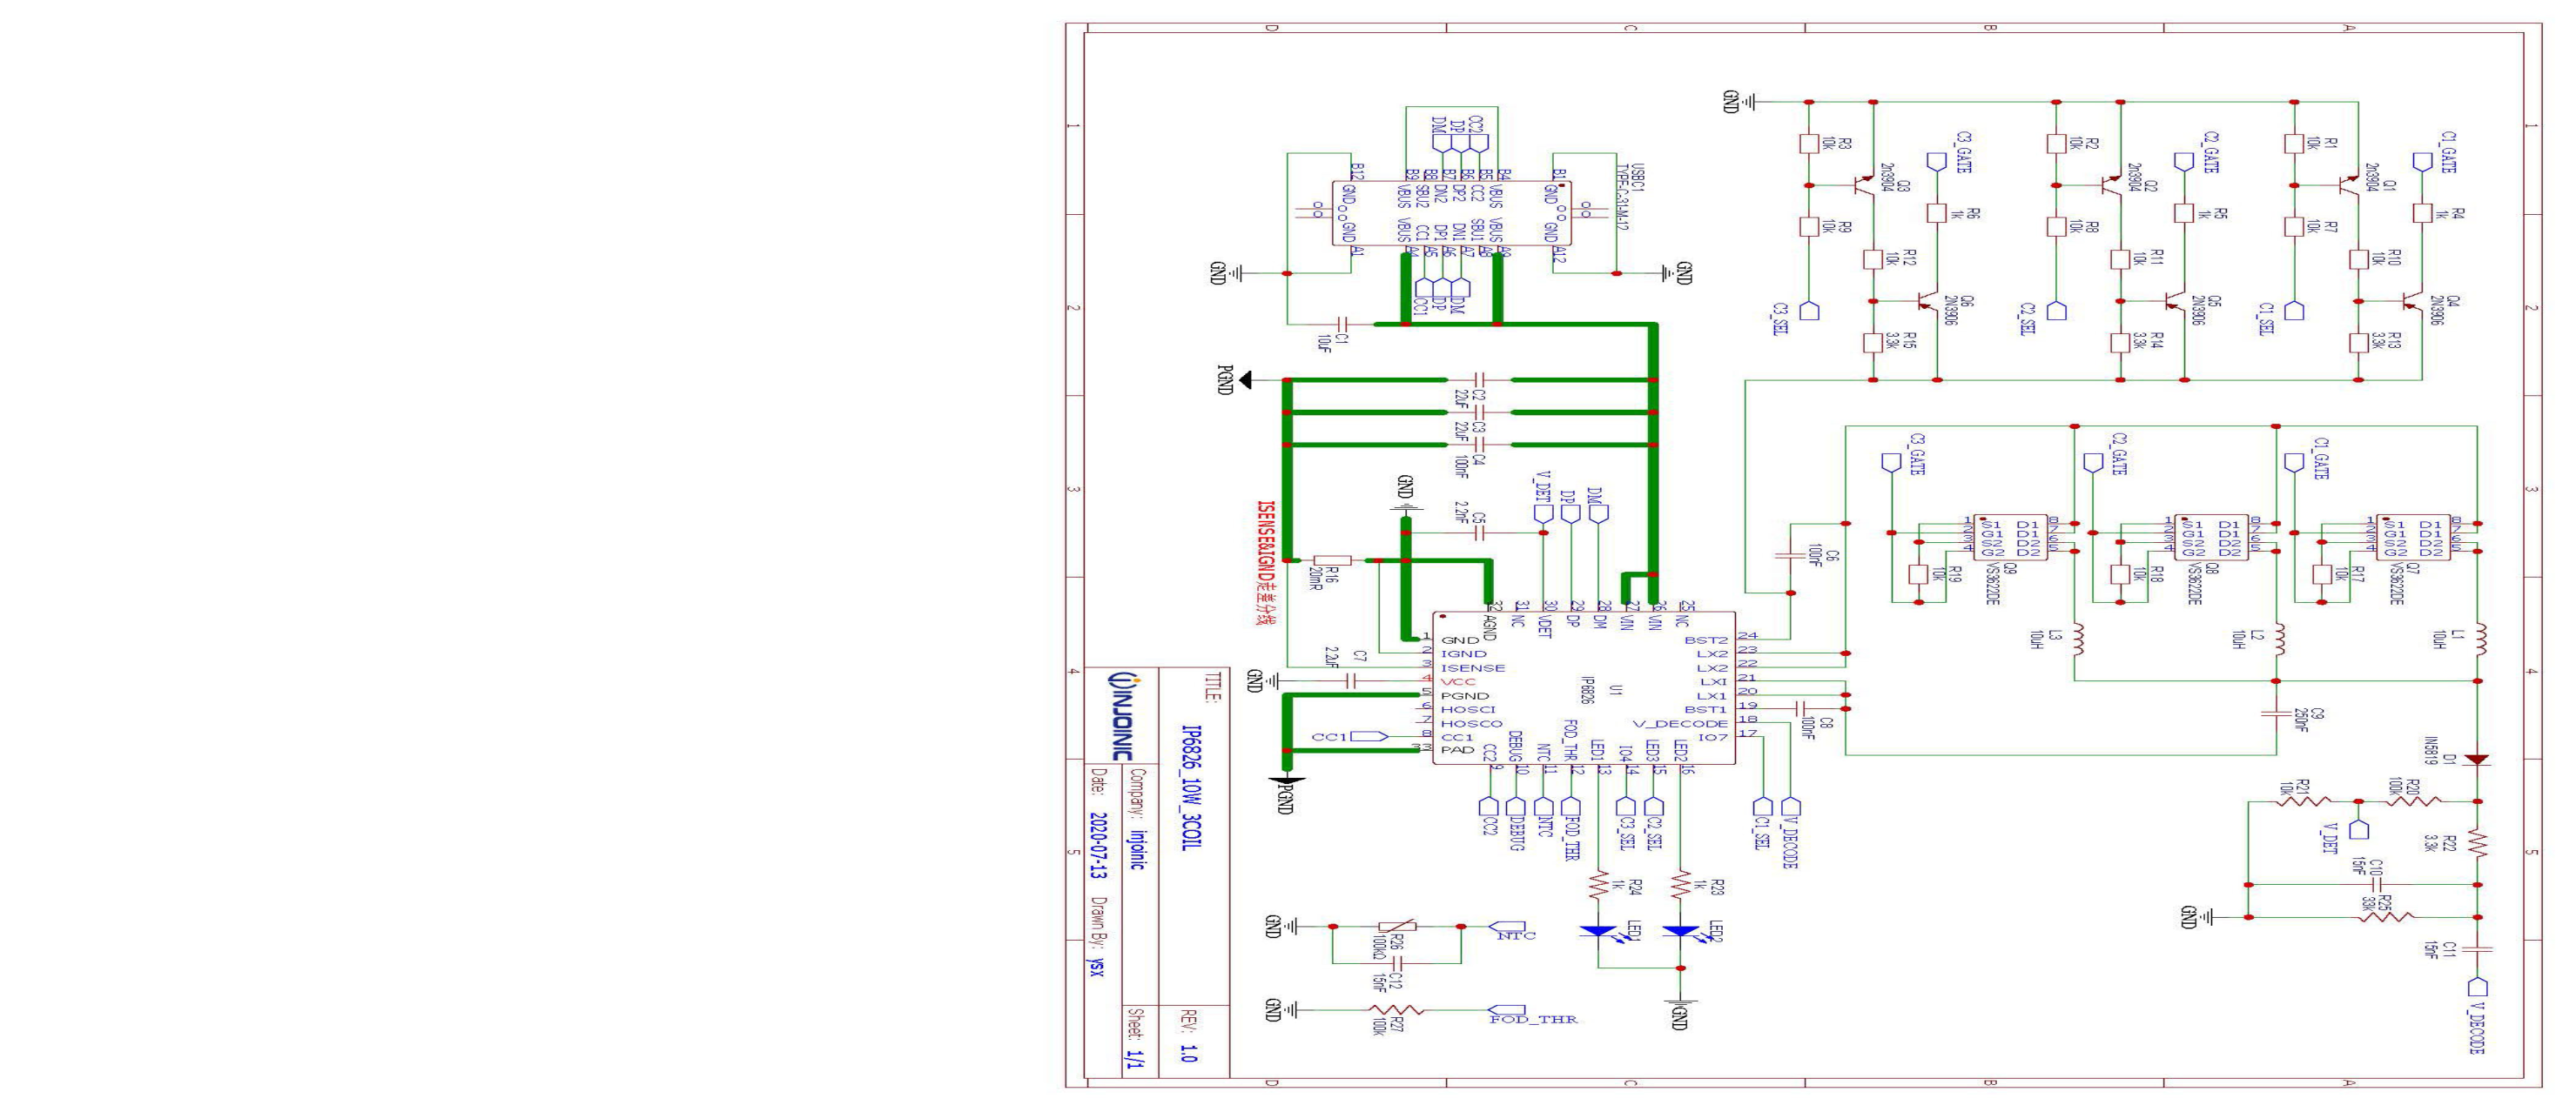This screenshot has height=1112, width=2576.
Task: Click the R21 10k resistor
Action: [2305, 801]
